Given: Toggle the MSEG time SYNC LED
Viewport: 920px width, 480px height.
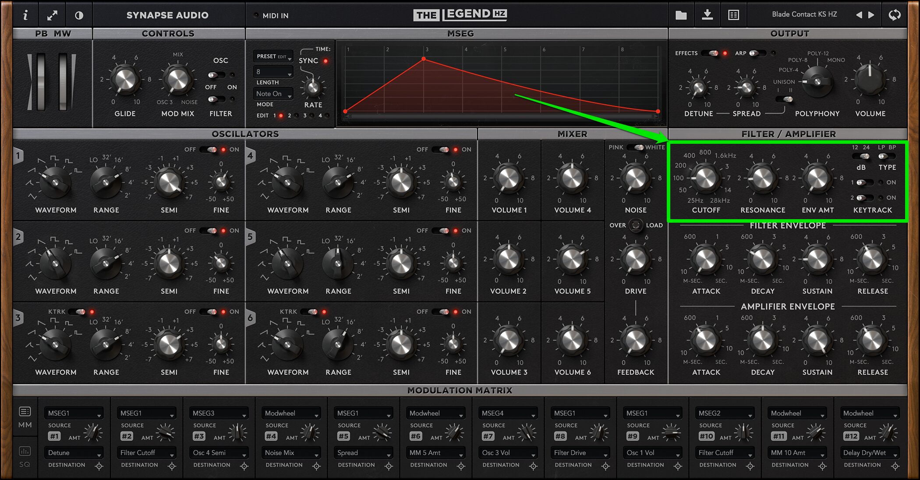Looking at the screenshot, I should pyautogui.click(x=326, y=61).
